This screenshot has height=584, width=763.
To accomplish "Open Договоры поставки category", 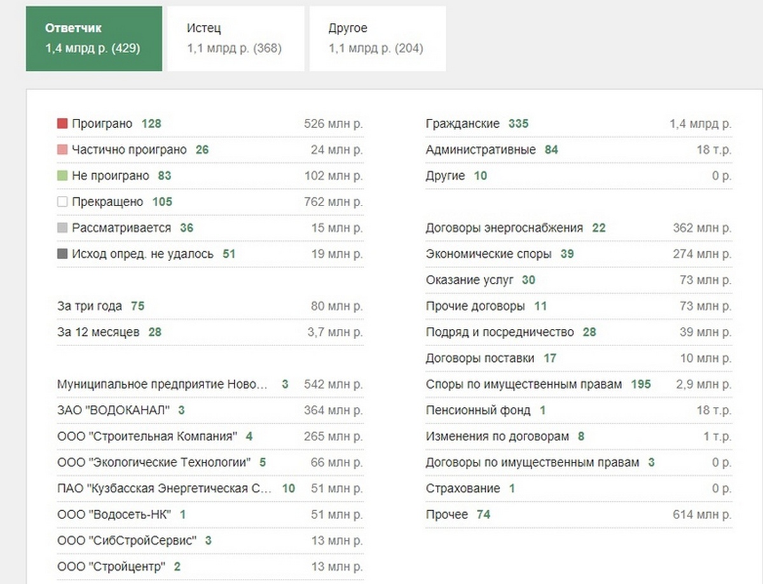I will click(x=480, y=358).
